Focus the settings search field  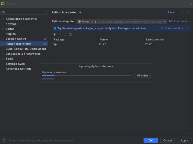[24, 12]
